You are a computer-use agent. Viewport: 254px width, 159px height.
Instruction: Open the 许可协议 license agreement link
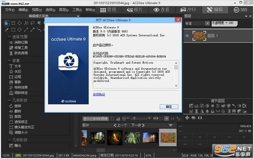(x=99, y=95)
